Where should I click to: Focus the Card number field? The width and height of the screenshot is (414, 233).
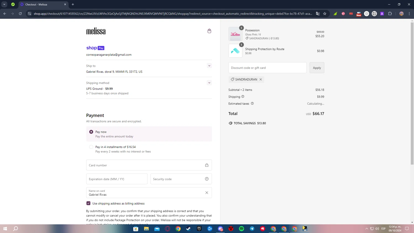coord(149,165)
